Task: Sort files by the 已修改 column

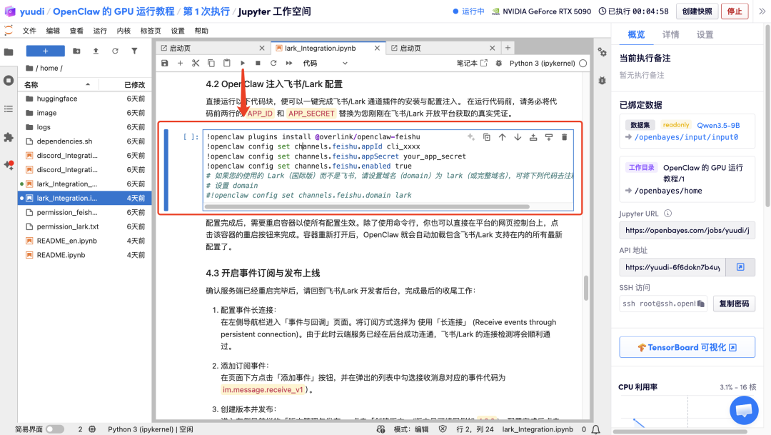Action: [126, 84]
